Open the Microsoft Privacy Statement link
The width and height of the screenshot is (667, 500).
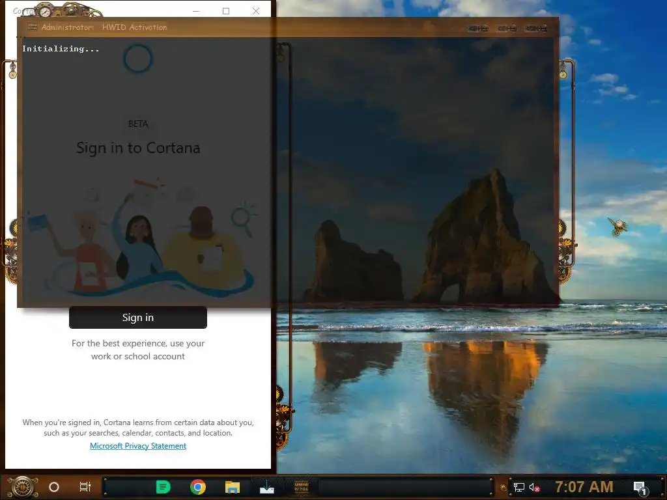tap(138, 445)
